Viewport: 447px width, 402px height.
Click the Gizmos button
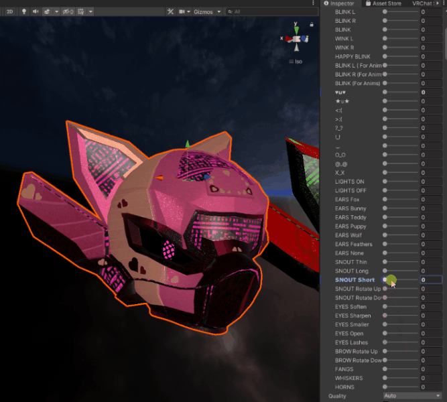tap(203, 11)
